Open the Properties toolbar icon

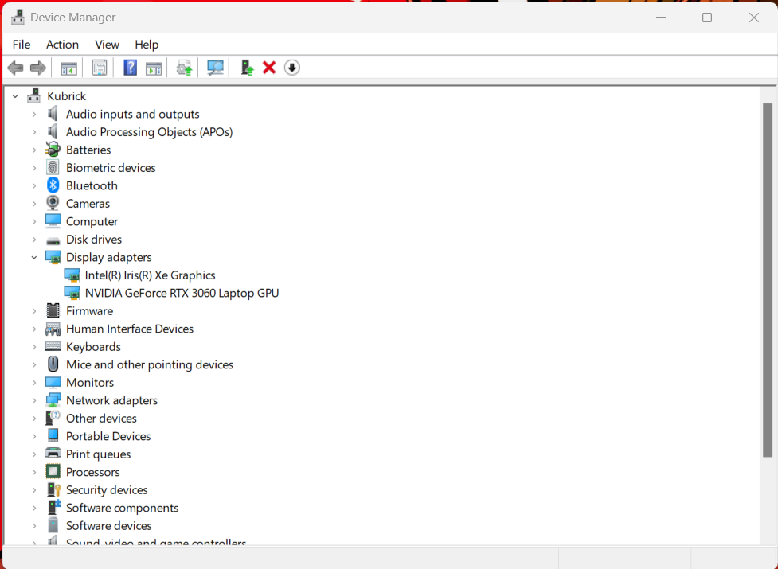pyautogui.click(x=100, y=68)
